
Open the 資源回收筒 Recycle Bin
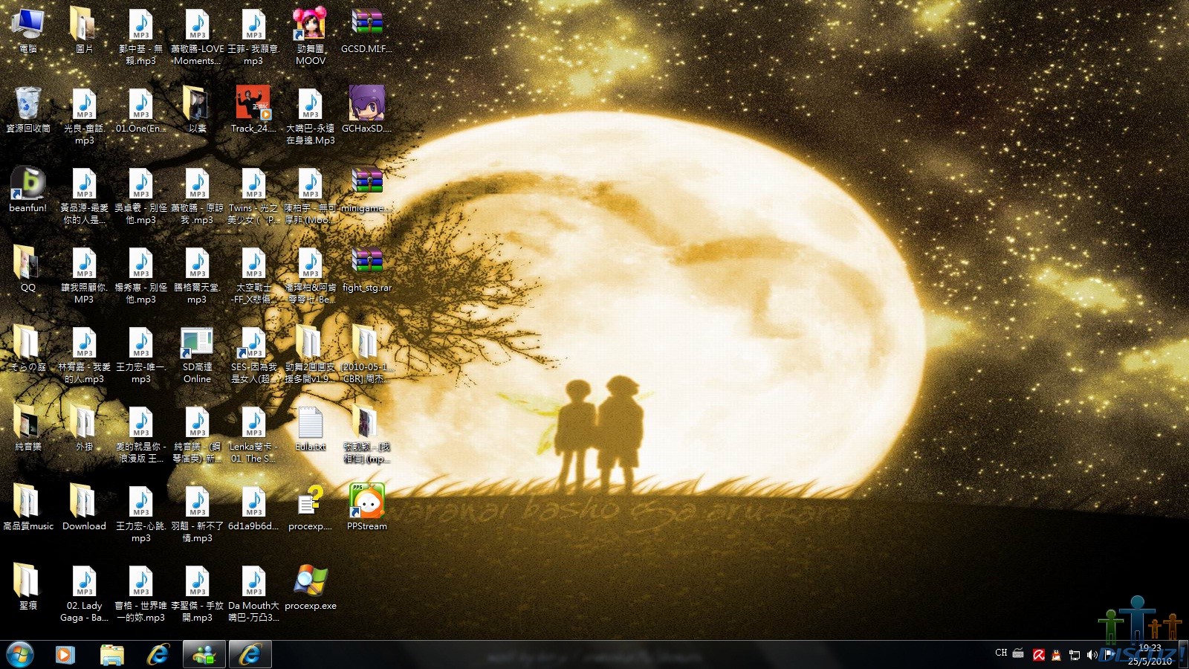point(28,111)
